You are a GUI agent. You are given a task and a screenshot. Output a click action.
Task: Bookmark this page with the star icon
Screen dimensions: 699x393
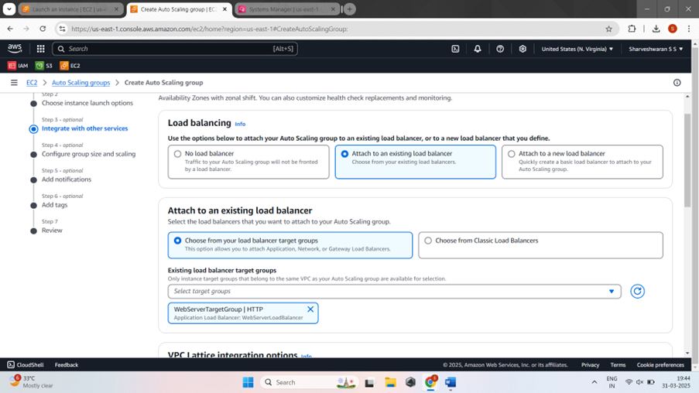[x=608, y=29]
